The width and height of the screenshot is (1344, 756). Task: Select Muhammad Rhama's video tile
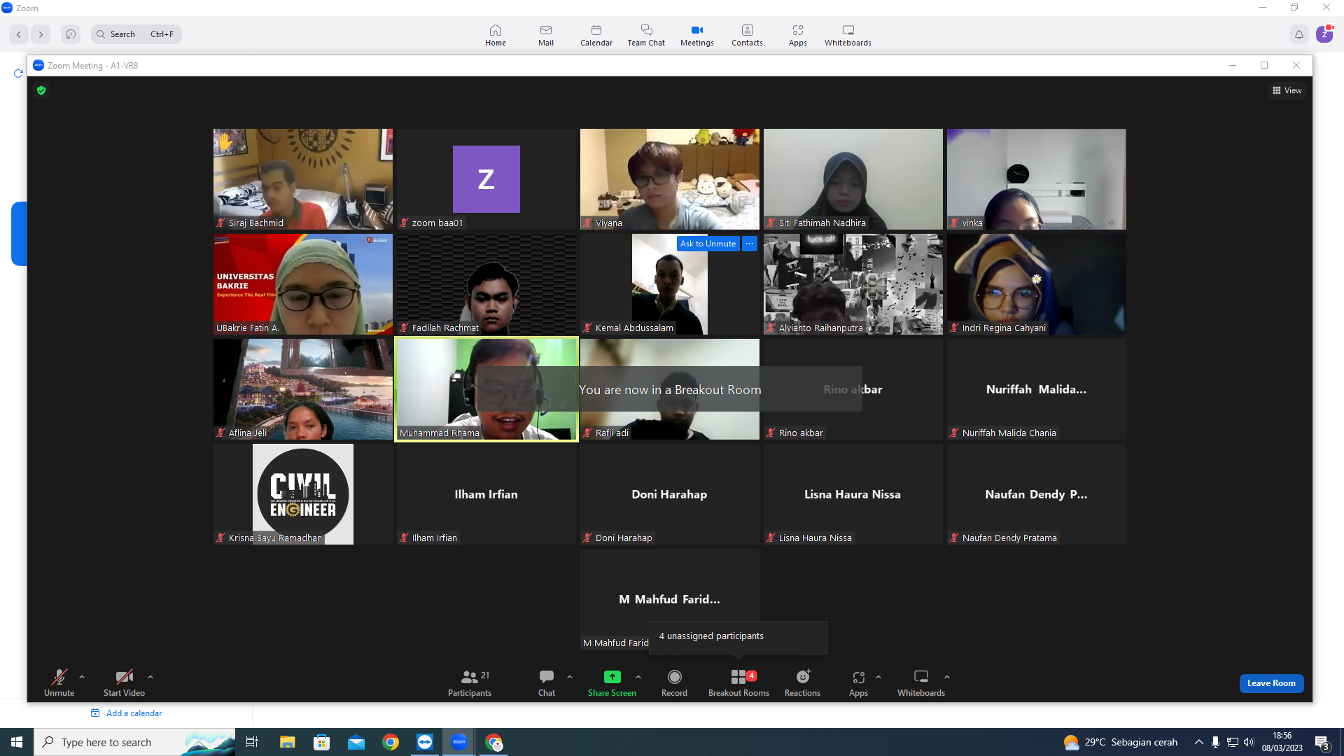point(486,389)
